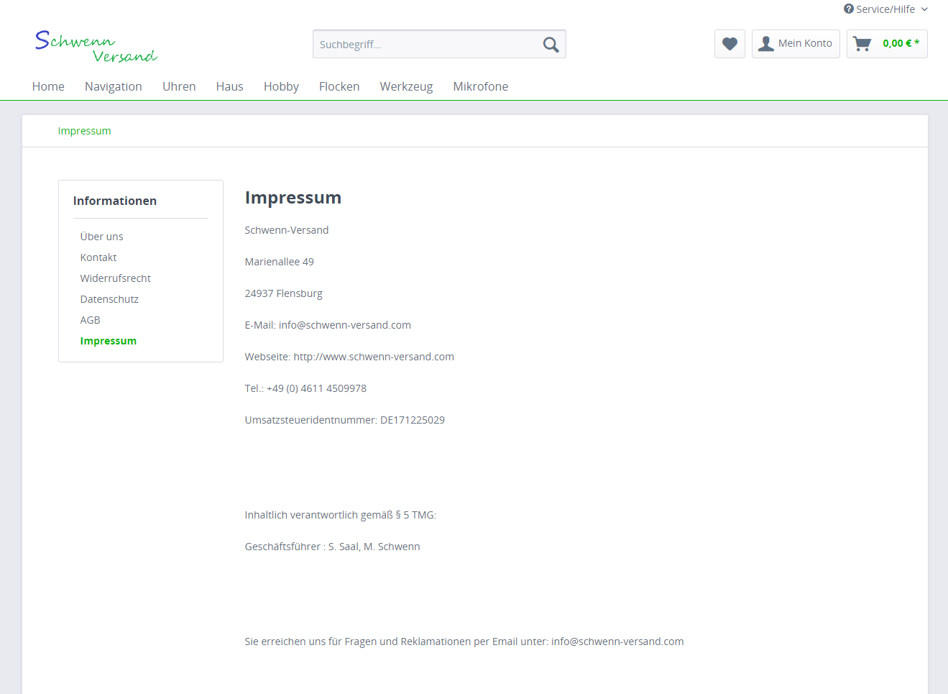Click the text Marienallee 49
This screenshot has height=694, width=948.
[x=280, y=262]
